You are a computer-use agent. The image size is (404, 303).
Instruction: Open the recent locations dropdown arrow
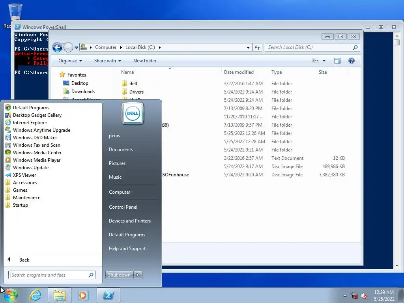pos(76,47)
